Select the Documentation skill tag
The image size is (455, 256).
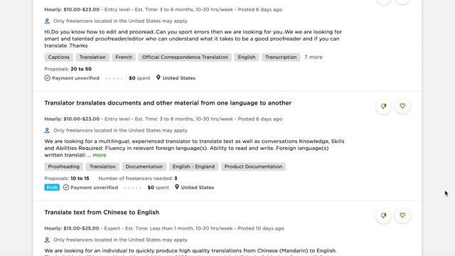[x=144, y=166]
